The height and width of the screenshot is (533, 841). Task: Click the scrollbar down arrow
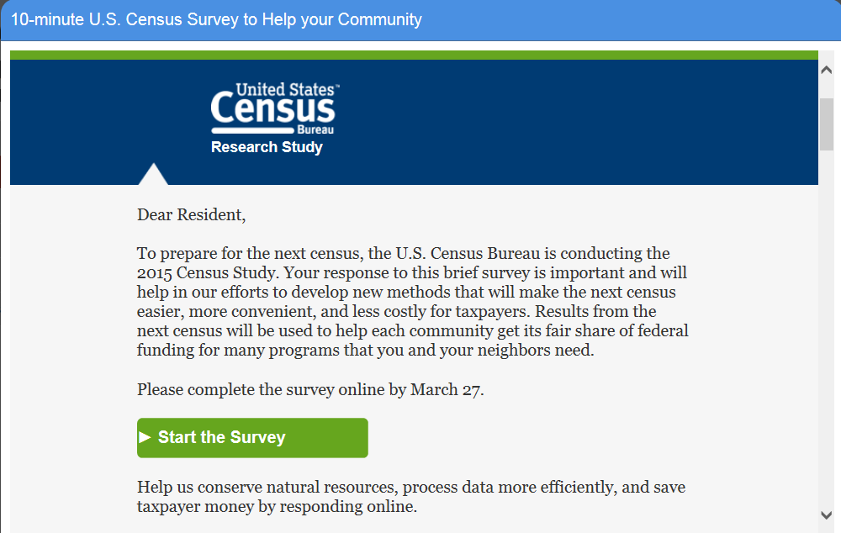(x=827, y=514)
